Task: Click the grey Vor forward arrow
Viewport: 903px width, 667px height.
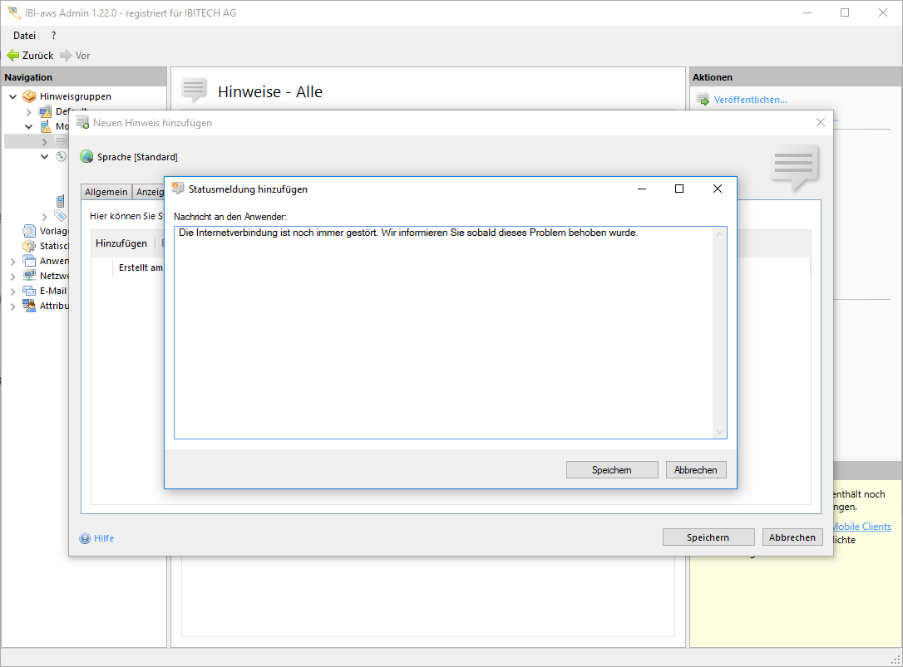Action: (66, 56)
